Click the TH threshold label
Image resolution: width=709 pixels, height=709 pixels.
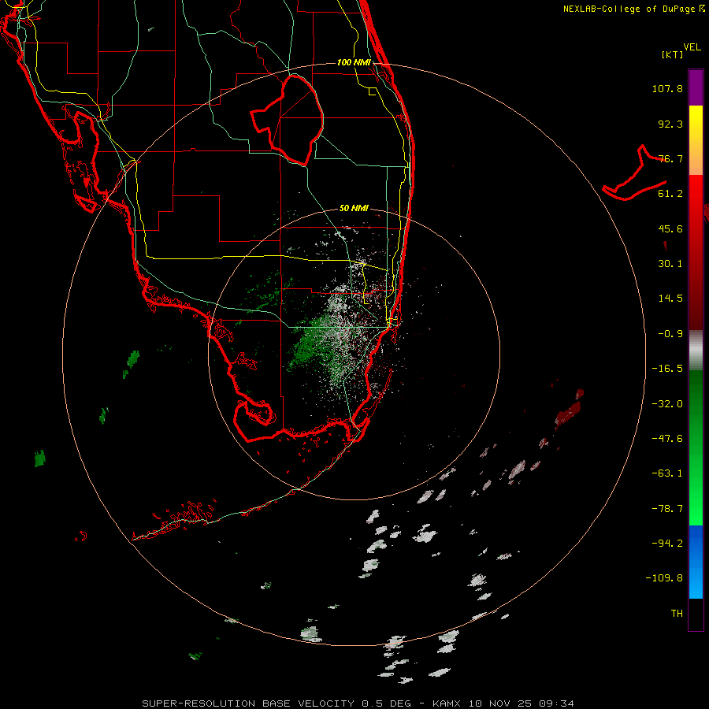pos(677,614)
